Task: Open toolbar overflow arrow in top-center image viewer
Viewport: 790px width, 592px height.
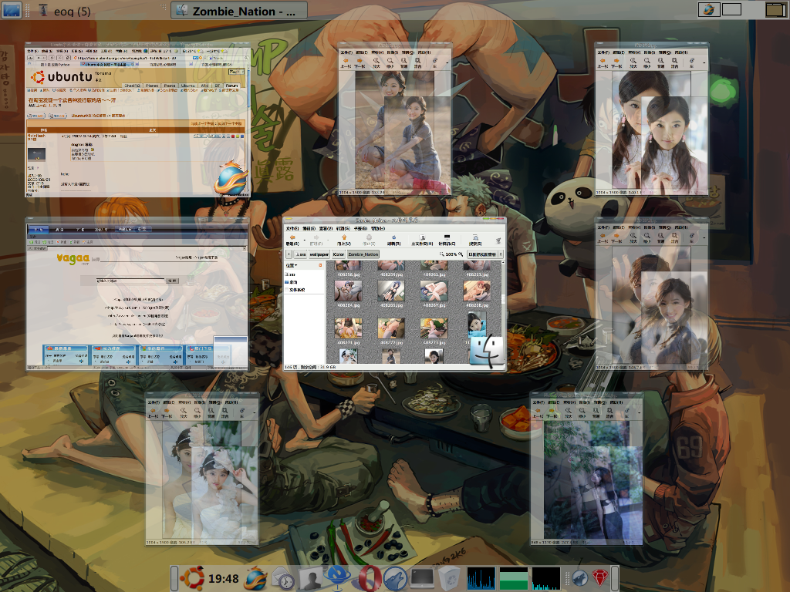Action: pyautogui.click(x=447, y=62)
